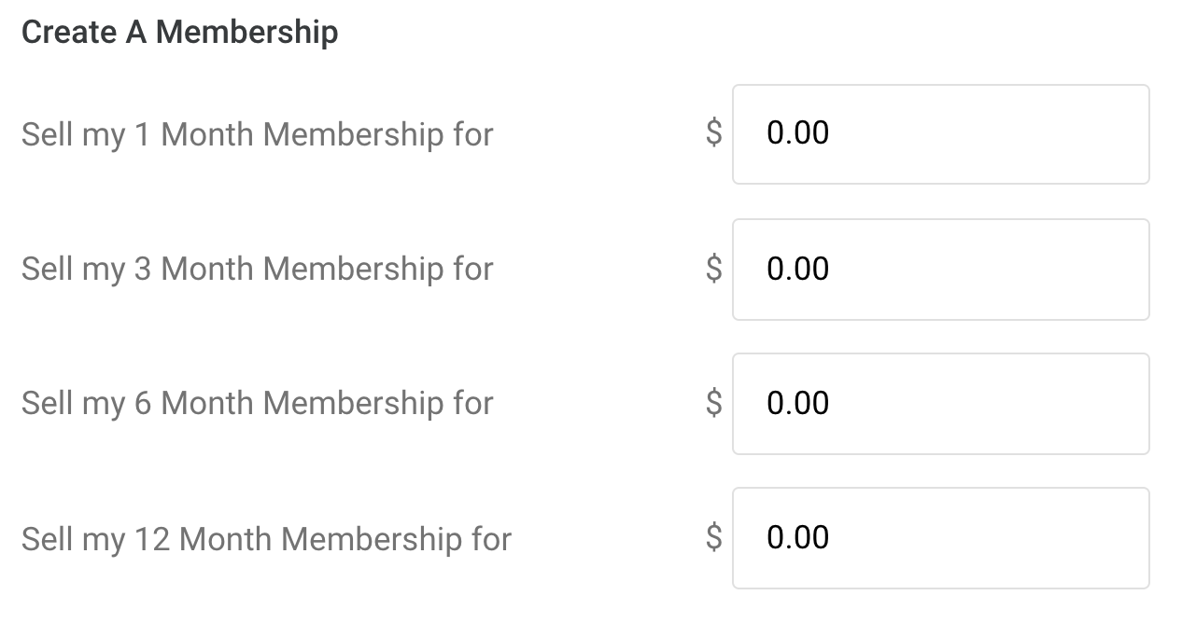1182x623 pixels.
Task: Click the 'Create A Membership' heading
Action: pos(179,33)
